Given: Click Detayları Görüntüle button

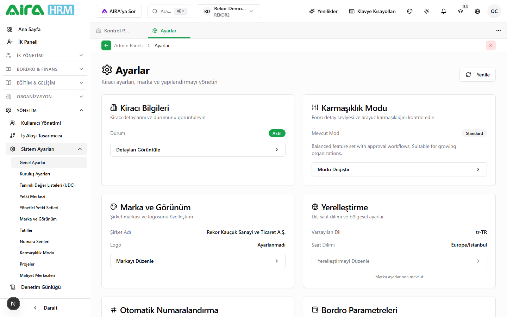Looking at the screenshot, I should (x=198, y=150).
